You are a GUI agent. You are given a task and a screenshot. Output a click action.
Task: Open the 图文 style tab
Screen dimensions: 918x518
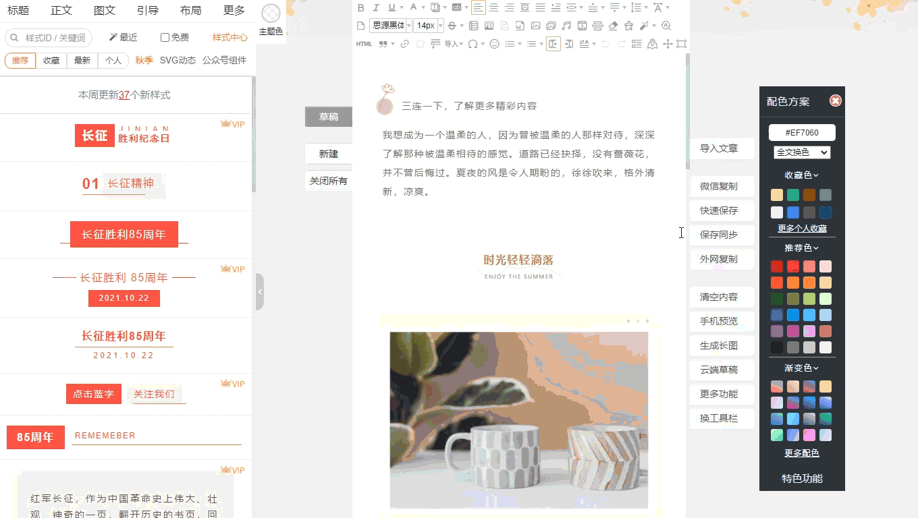(105, 11)
